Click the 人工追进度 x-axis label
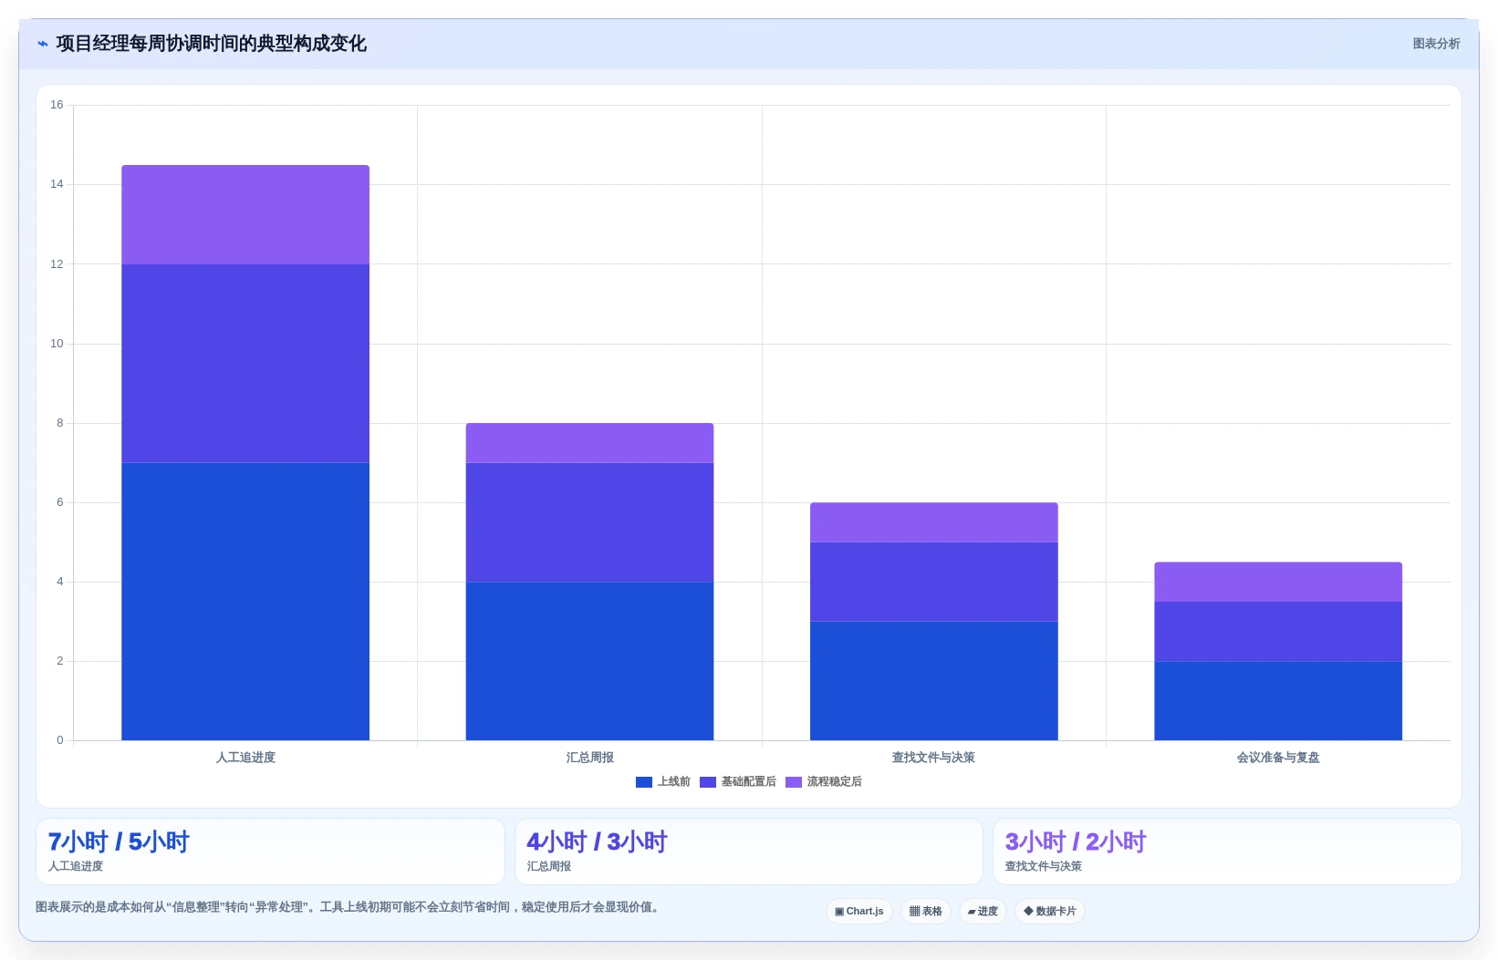 [x=245, y=758]
